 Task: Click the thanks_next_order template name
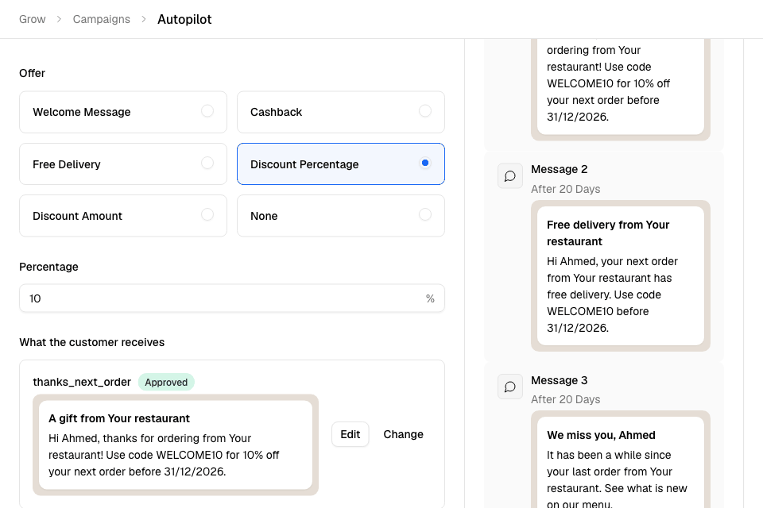[x=82, y=382]
